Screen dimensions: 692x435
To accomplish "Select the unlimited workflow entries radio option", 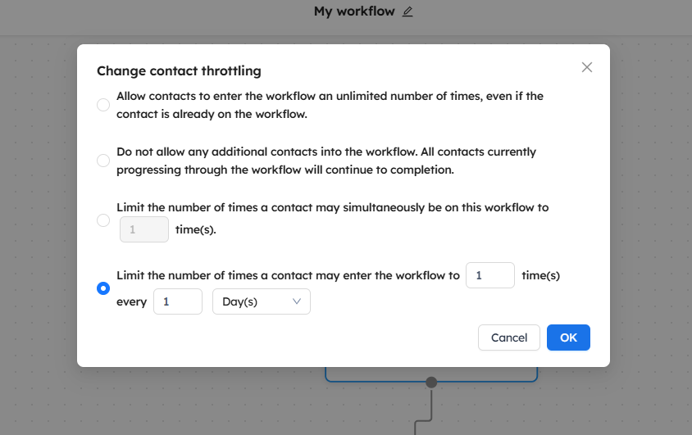I will 103,105.
